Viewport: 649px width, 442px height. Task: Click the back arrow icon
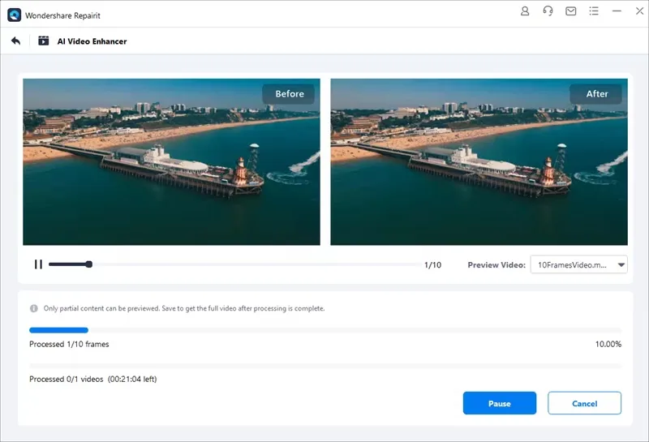click(15, 41)
